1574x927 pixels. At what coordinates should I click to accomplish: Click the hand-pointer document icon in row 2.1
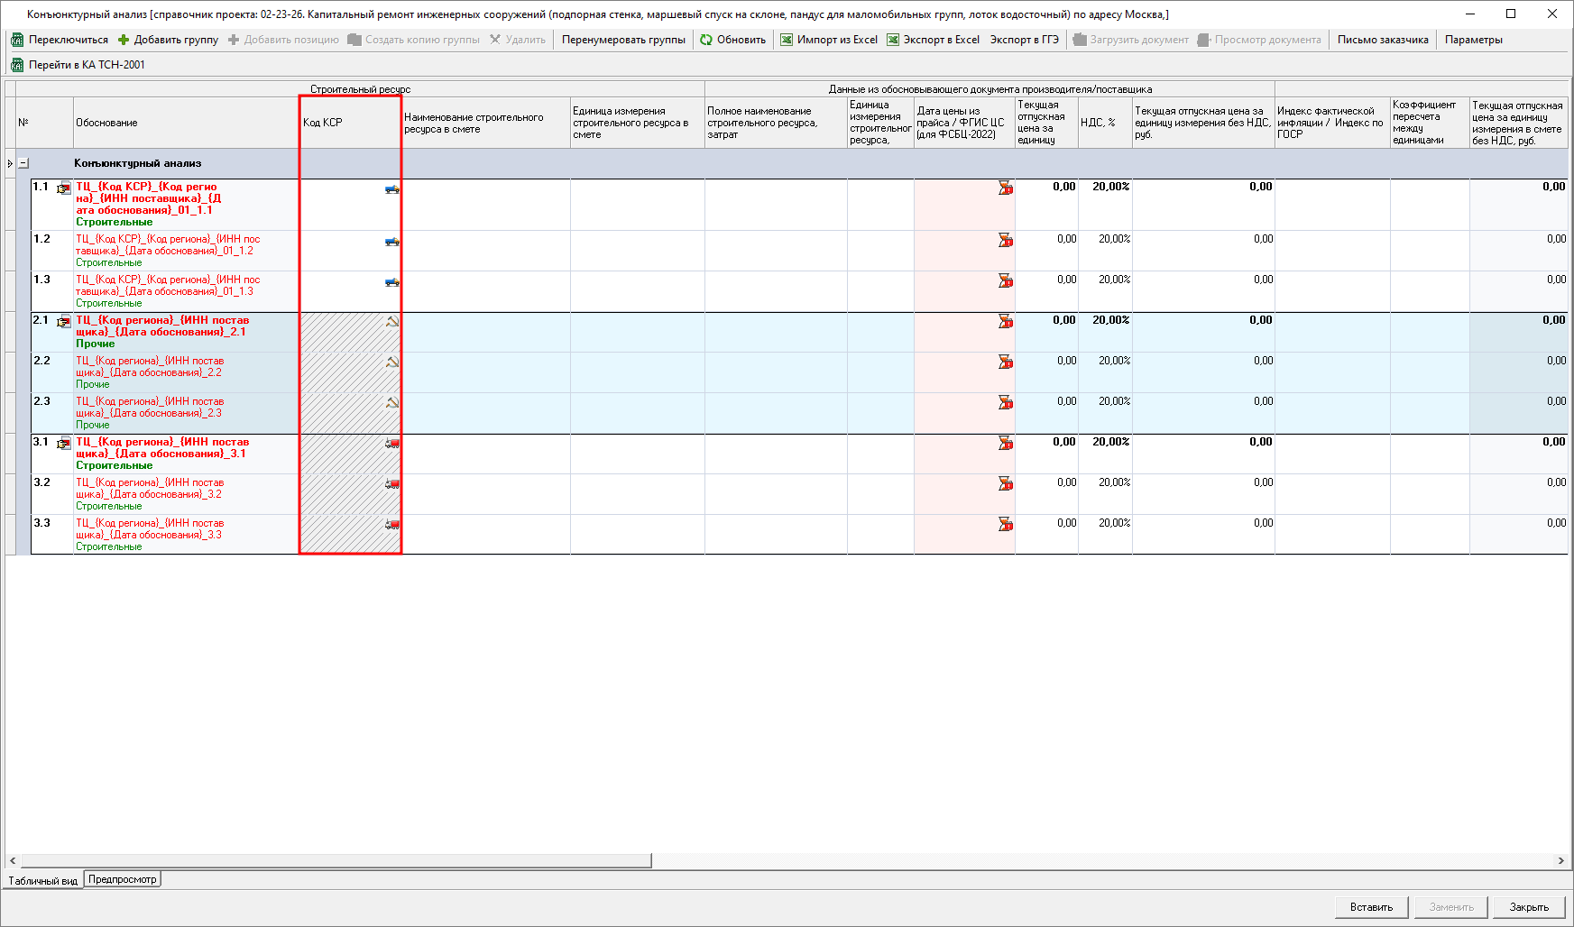pos(64,322)
